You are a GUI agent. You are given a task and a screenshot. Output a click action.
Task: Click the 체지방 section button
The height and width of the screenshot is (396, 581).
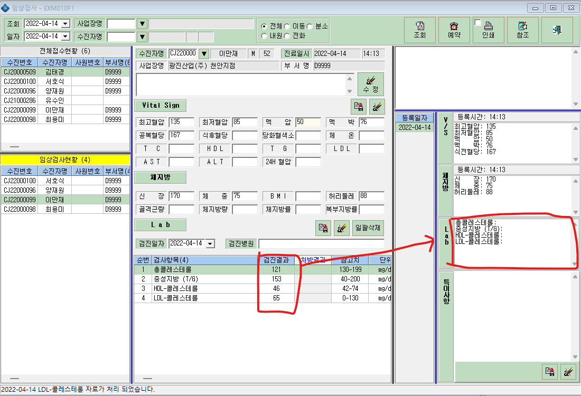160,177
